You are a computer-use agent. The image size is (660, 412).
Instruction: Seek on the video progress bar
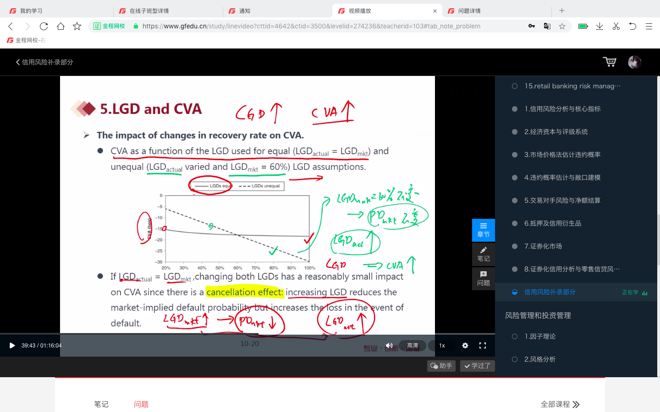[x=247, y=334]
